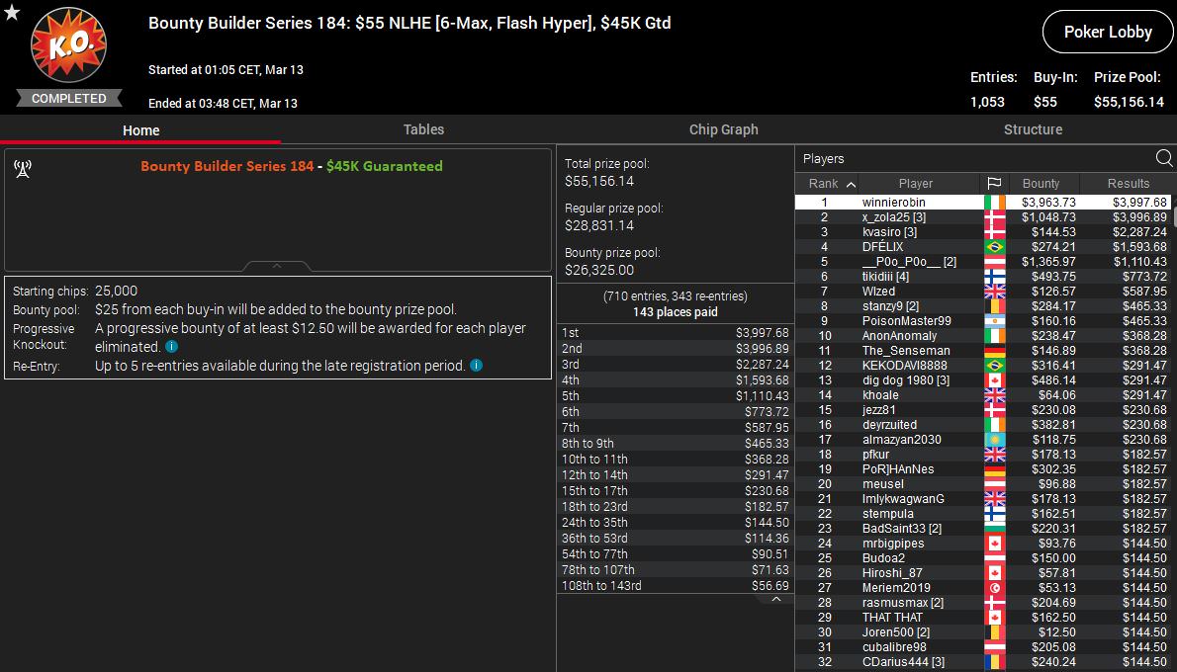The height and width of the screenshot is (672, 1177).
Task: Sort players by the flag column icon
Action: point(994,184)
